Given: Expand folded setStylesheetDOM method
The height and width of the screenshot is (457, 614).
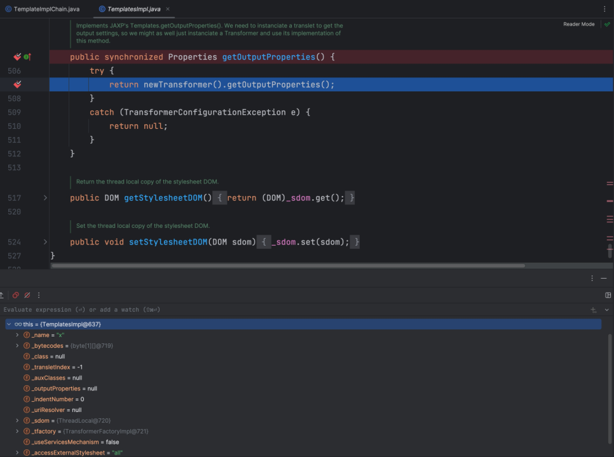Looking at the screenshot, I should point(45,242).
